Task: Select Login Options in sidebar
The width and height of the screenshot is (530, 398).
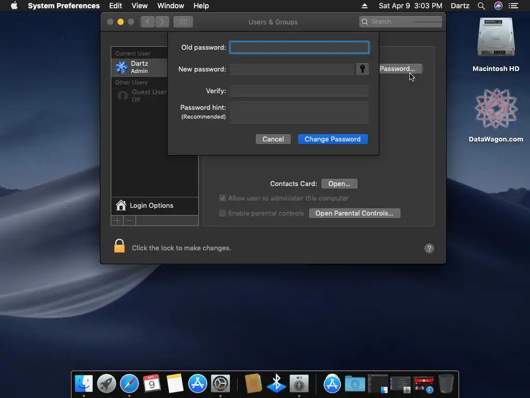Action: [x=155, y=206]
